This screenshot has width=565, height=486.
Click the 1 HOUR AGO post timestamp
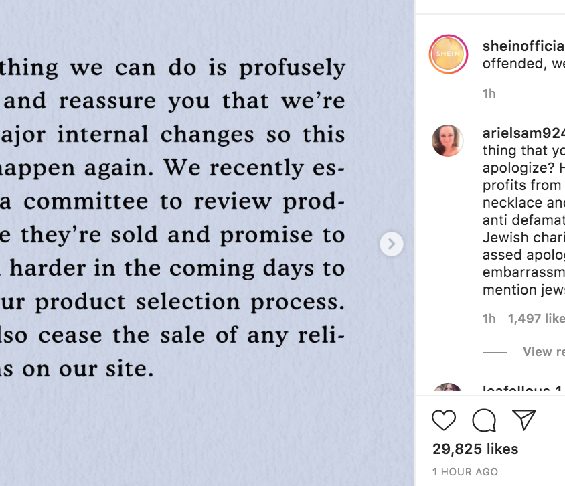pyautogui.click(x=465, y=471)
